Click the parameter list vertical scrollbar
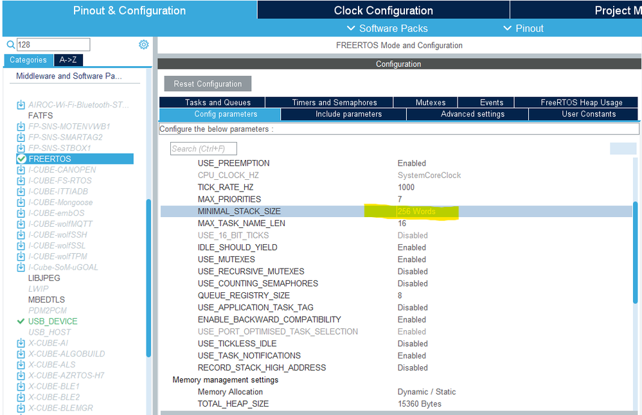This screenshot has height=415, width=642. pyautogui.click(x=636, y=252)
